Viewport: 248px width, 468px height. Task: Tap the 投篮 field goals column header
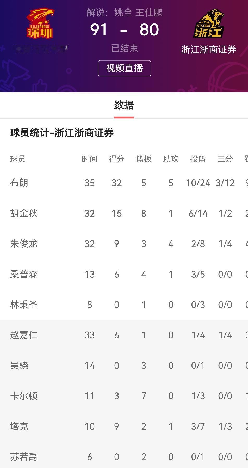198,159
